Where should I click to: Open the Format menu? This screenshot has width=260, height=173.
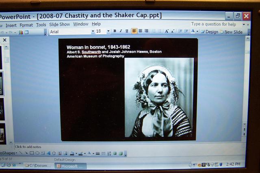(x=26, y=25)
